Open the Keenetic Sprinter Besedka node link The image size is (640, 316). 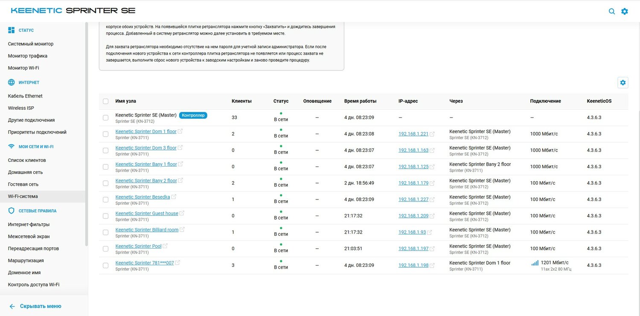pos(143,197)
